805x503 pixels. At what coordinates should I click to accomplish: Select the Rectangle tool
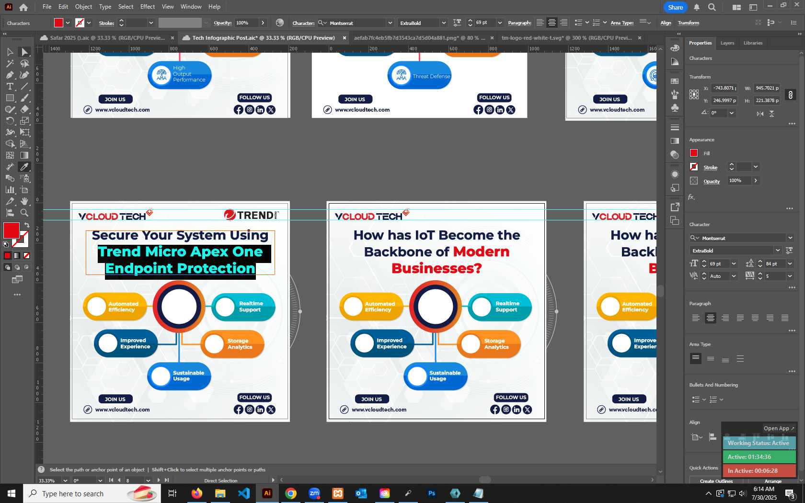click(10, 98)
